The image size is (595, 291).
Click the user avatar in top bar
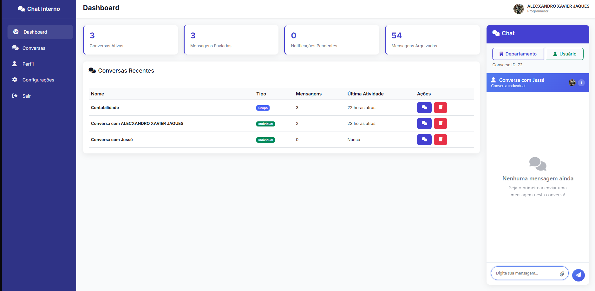(x=518, y=9)
